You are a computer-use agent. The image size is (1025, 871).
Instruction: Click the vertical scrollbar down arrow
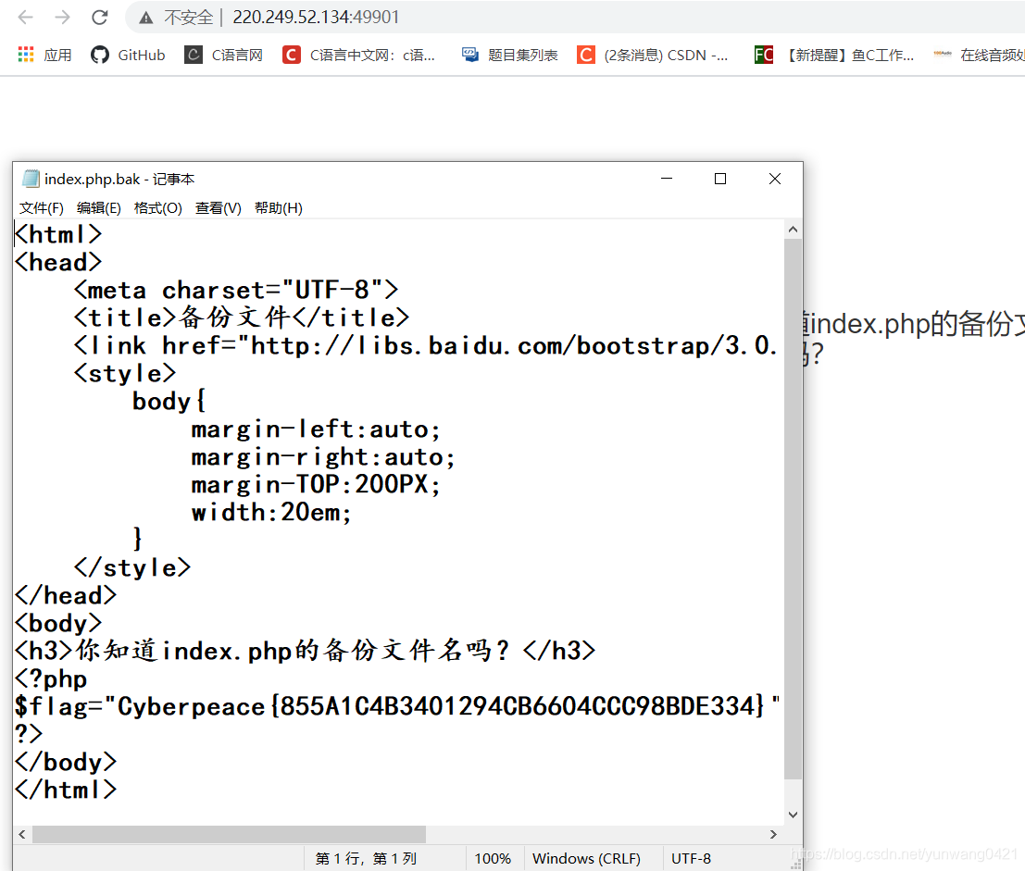click(793, 815)
